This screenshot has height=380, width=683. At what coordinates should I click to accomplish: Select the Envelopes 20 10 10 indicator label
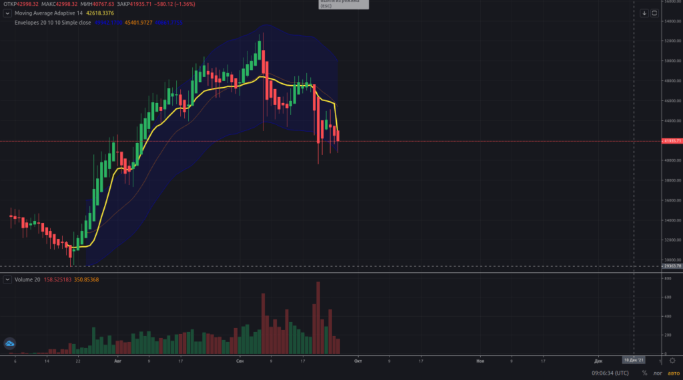(x=53, y=22)
